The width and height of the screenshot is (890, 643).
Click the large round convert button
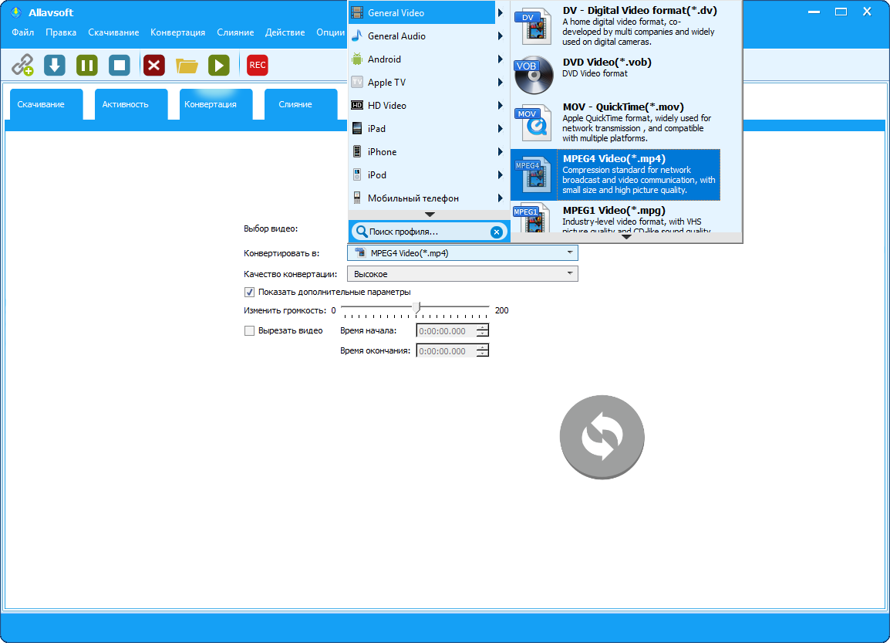[x=602, y=438]
